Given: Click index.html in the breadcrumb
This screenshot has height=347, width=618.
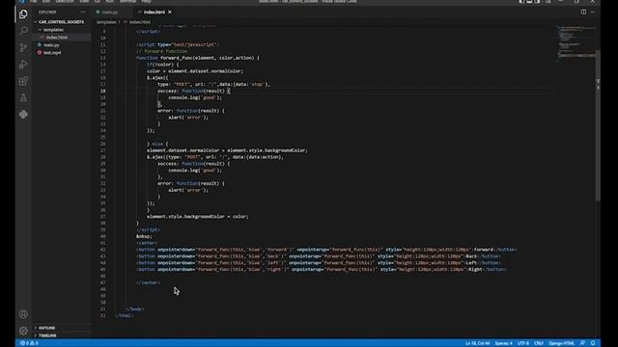Looking at the screenshot, I should [x=139, y=22].
